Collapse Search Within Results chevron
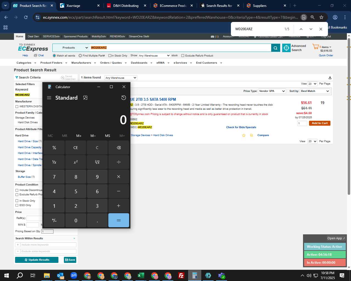The width and height of the screenshot is (351, 281). click(74, 238)
